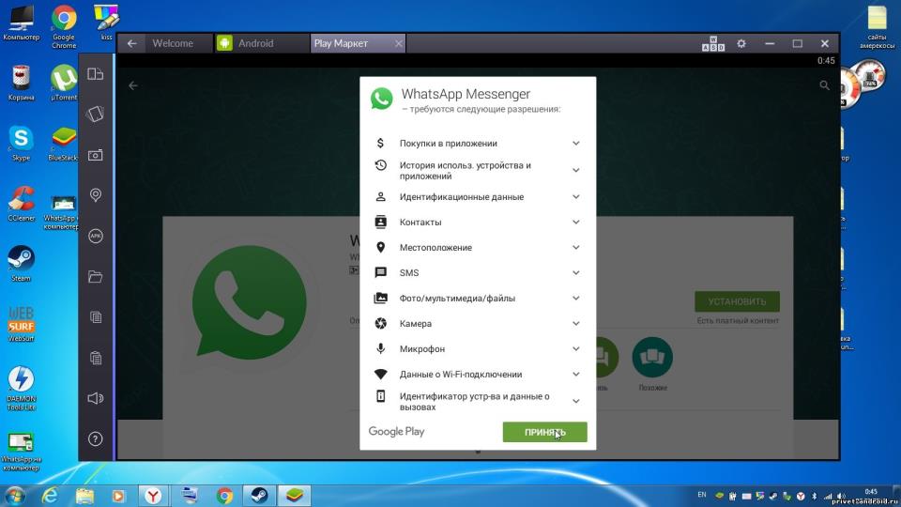Go back in the Play Store page

pos(132,85)
